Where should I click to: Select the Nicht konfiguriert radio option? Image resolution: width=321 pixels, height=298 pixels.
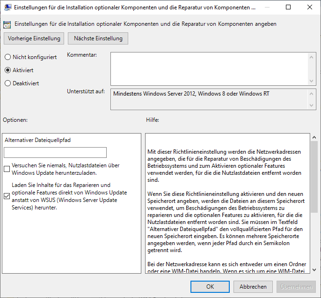(x=7, y=57)
